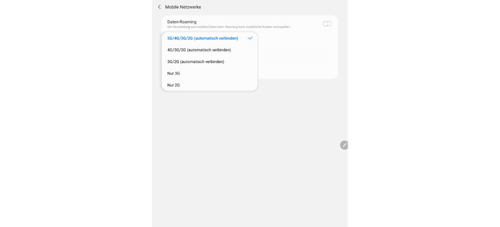Click the dimmed card area beside the 4G/3G/2G option
Image resolution: width=500 pixels, height=227 pixels.
click(x=297, y=51)
